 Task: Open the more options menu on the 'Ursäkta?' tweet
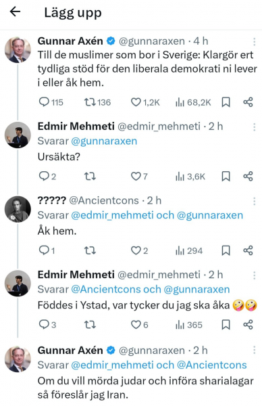255,127
